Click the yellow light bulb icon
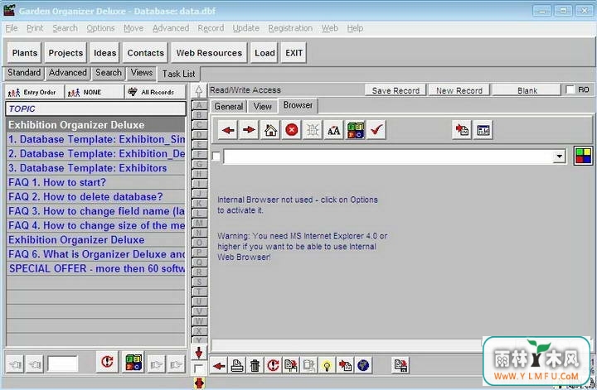This screenshot has height=390, width=597. pos(327,366)
